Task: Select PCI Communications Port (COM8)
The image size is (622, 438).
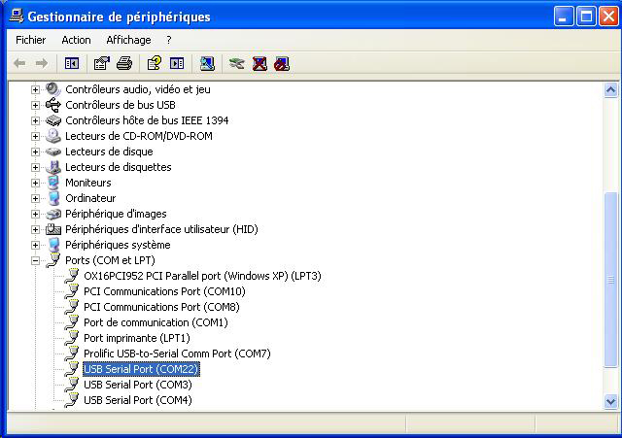Action: coord(161,307)
